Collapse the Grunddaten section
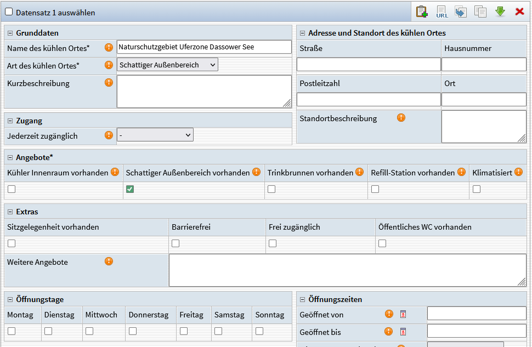Viewport: 532px width, 347px height. (10, 33)
